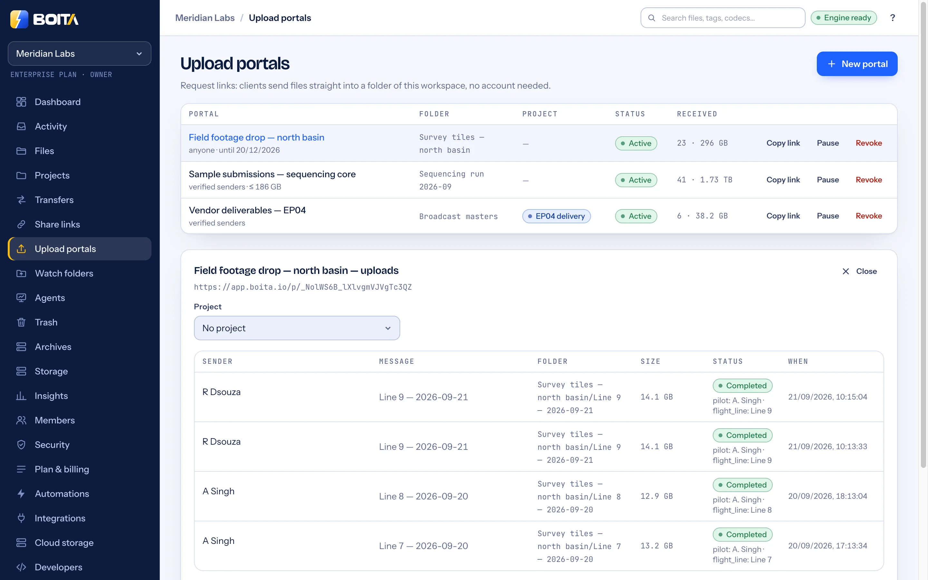Click the Files folder icon
This screenshot has width=928, height=580.
pos(21,151)
